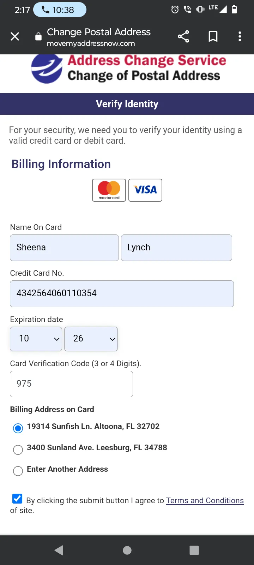This screenshot has width=254, height=565.
Task: Open the expiration year dropdown showing 26
Action: (x=91, y=339)
